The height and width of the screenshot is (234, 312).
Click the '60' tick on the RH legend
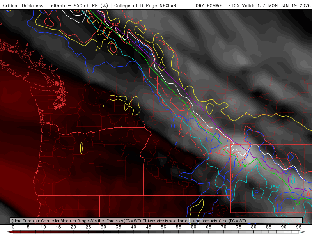click(193, 227)
